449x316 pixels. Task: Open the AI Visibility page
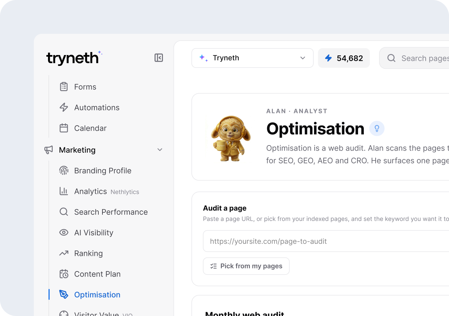94,233
